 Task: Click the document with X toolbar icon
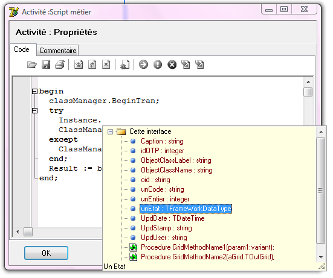click(106, 65)
